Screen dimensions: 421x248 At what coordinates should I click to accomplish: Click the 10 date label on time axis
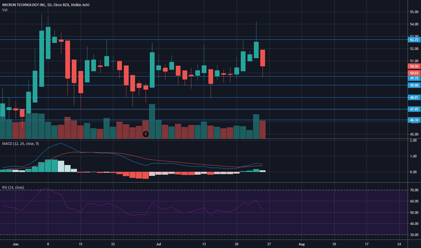pos(334,244)
